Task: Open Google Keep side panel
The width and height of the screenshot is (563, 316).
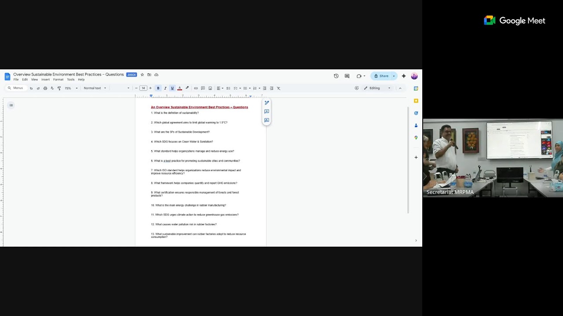Action: click(x=416, y=101)
